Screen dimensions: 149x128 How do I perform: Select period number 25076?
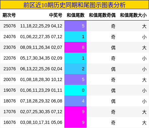pyautogui.click(x=10, y=26)
